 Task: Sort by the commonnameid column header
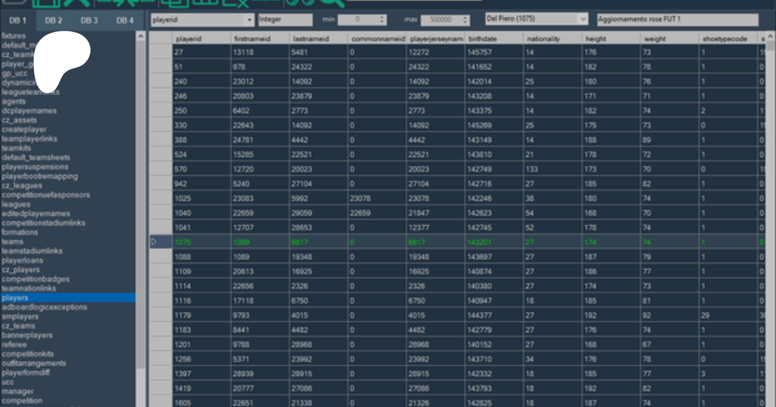pos(377,39)
